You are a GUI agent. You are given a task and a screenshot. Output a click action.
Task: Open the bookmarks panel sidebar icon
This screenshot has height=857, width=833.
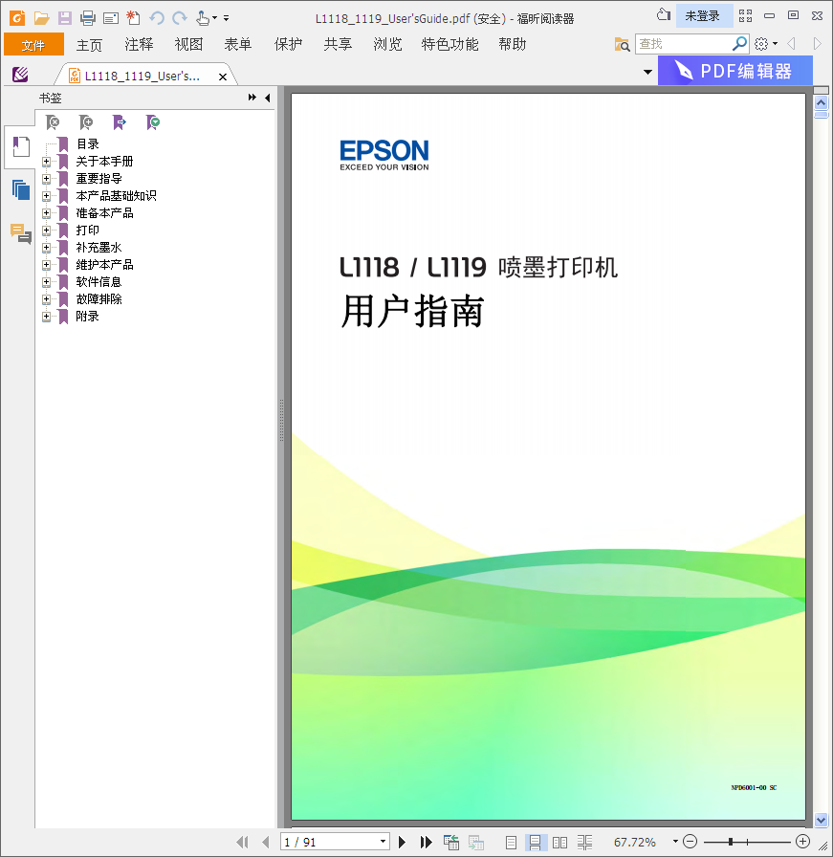point(21,146)
